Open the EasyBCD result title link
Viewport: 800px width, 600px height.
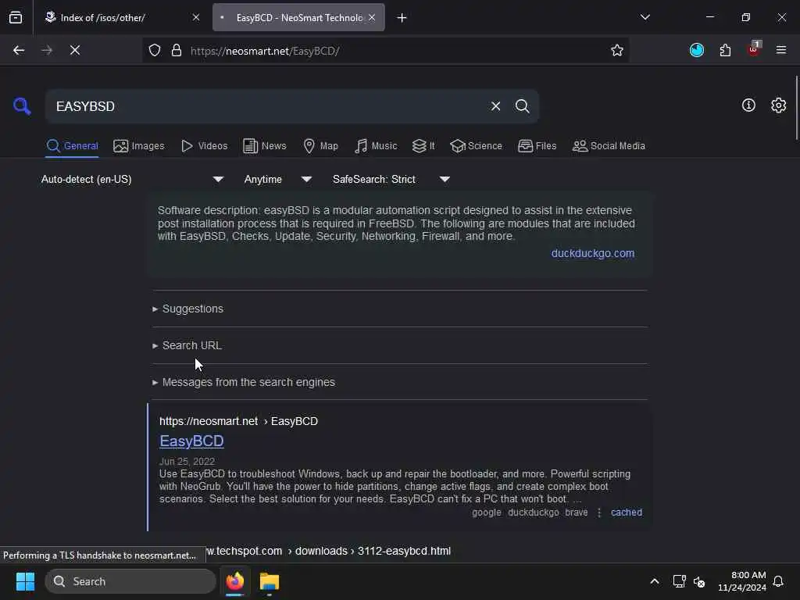(191, 441)
